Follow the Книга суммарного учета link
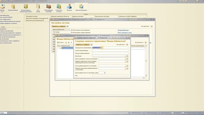This screenshot has height=115, width=204. point(125,33)
